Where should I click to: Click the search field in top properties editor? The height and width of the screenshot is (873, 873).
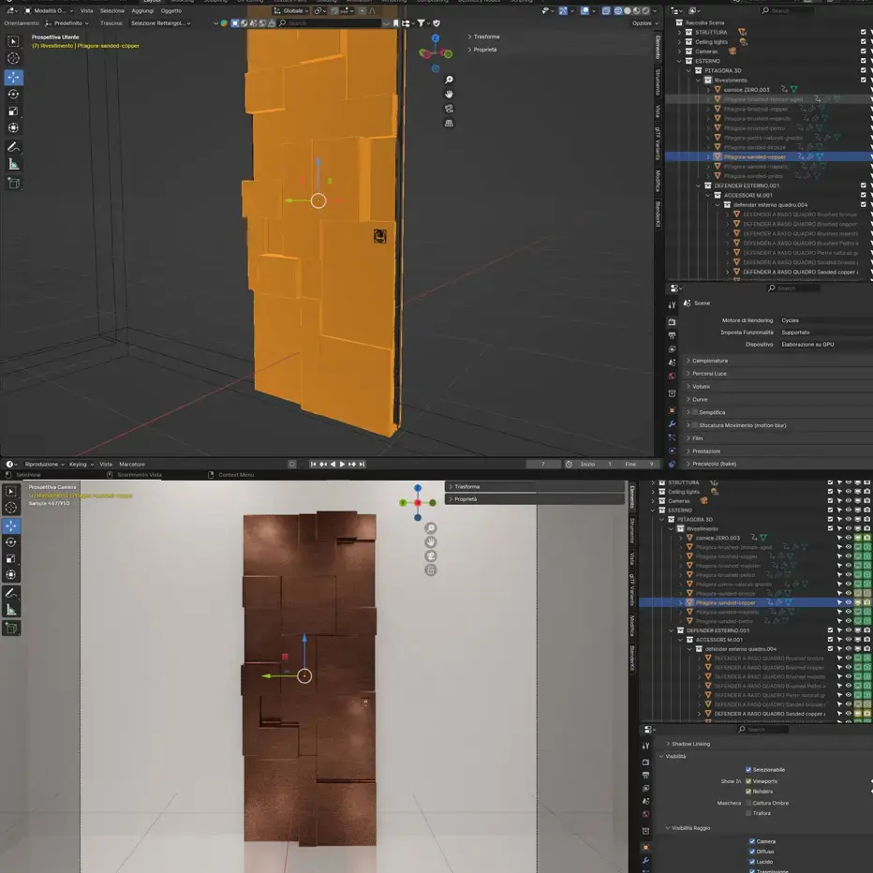(x=792, y=289)
